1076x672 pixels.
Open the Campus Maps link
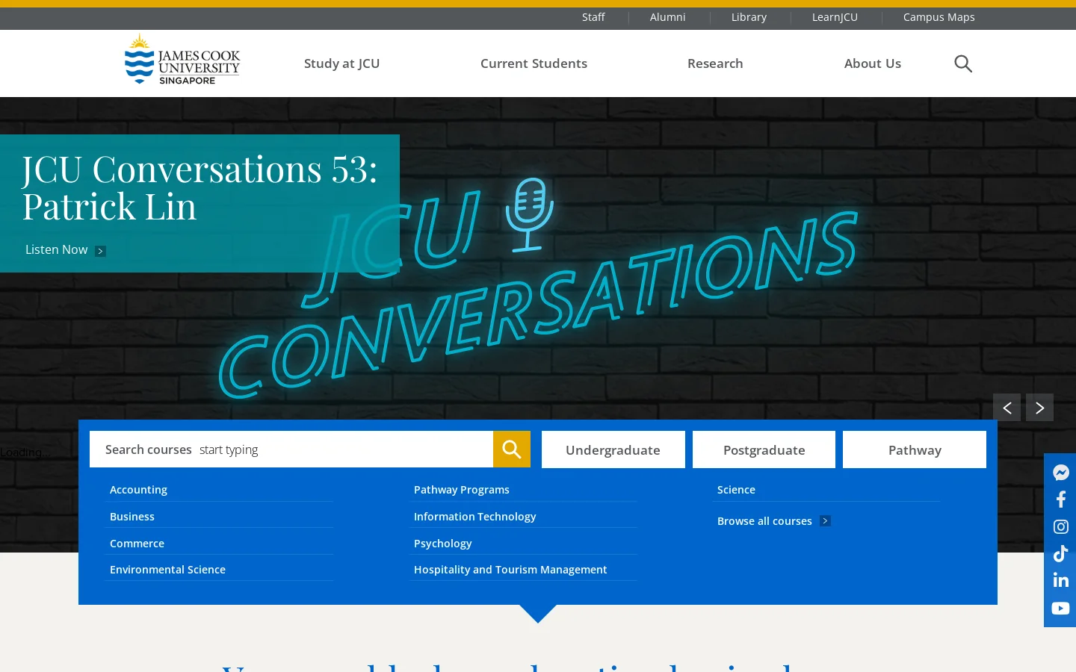(939, 17)
